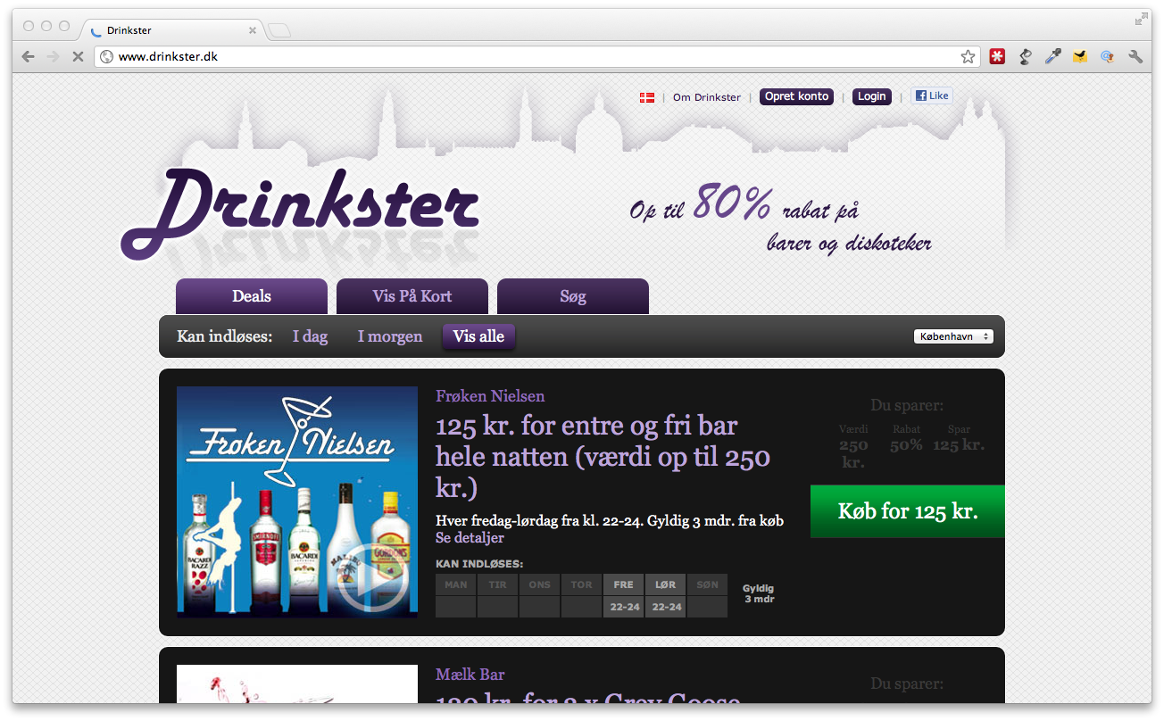Stop page loading with the X button
This screenshot has height=721, width=1164.
coord(77,56)
